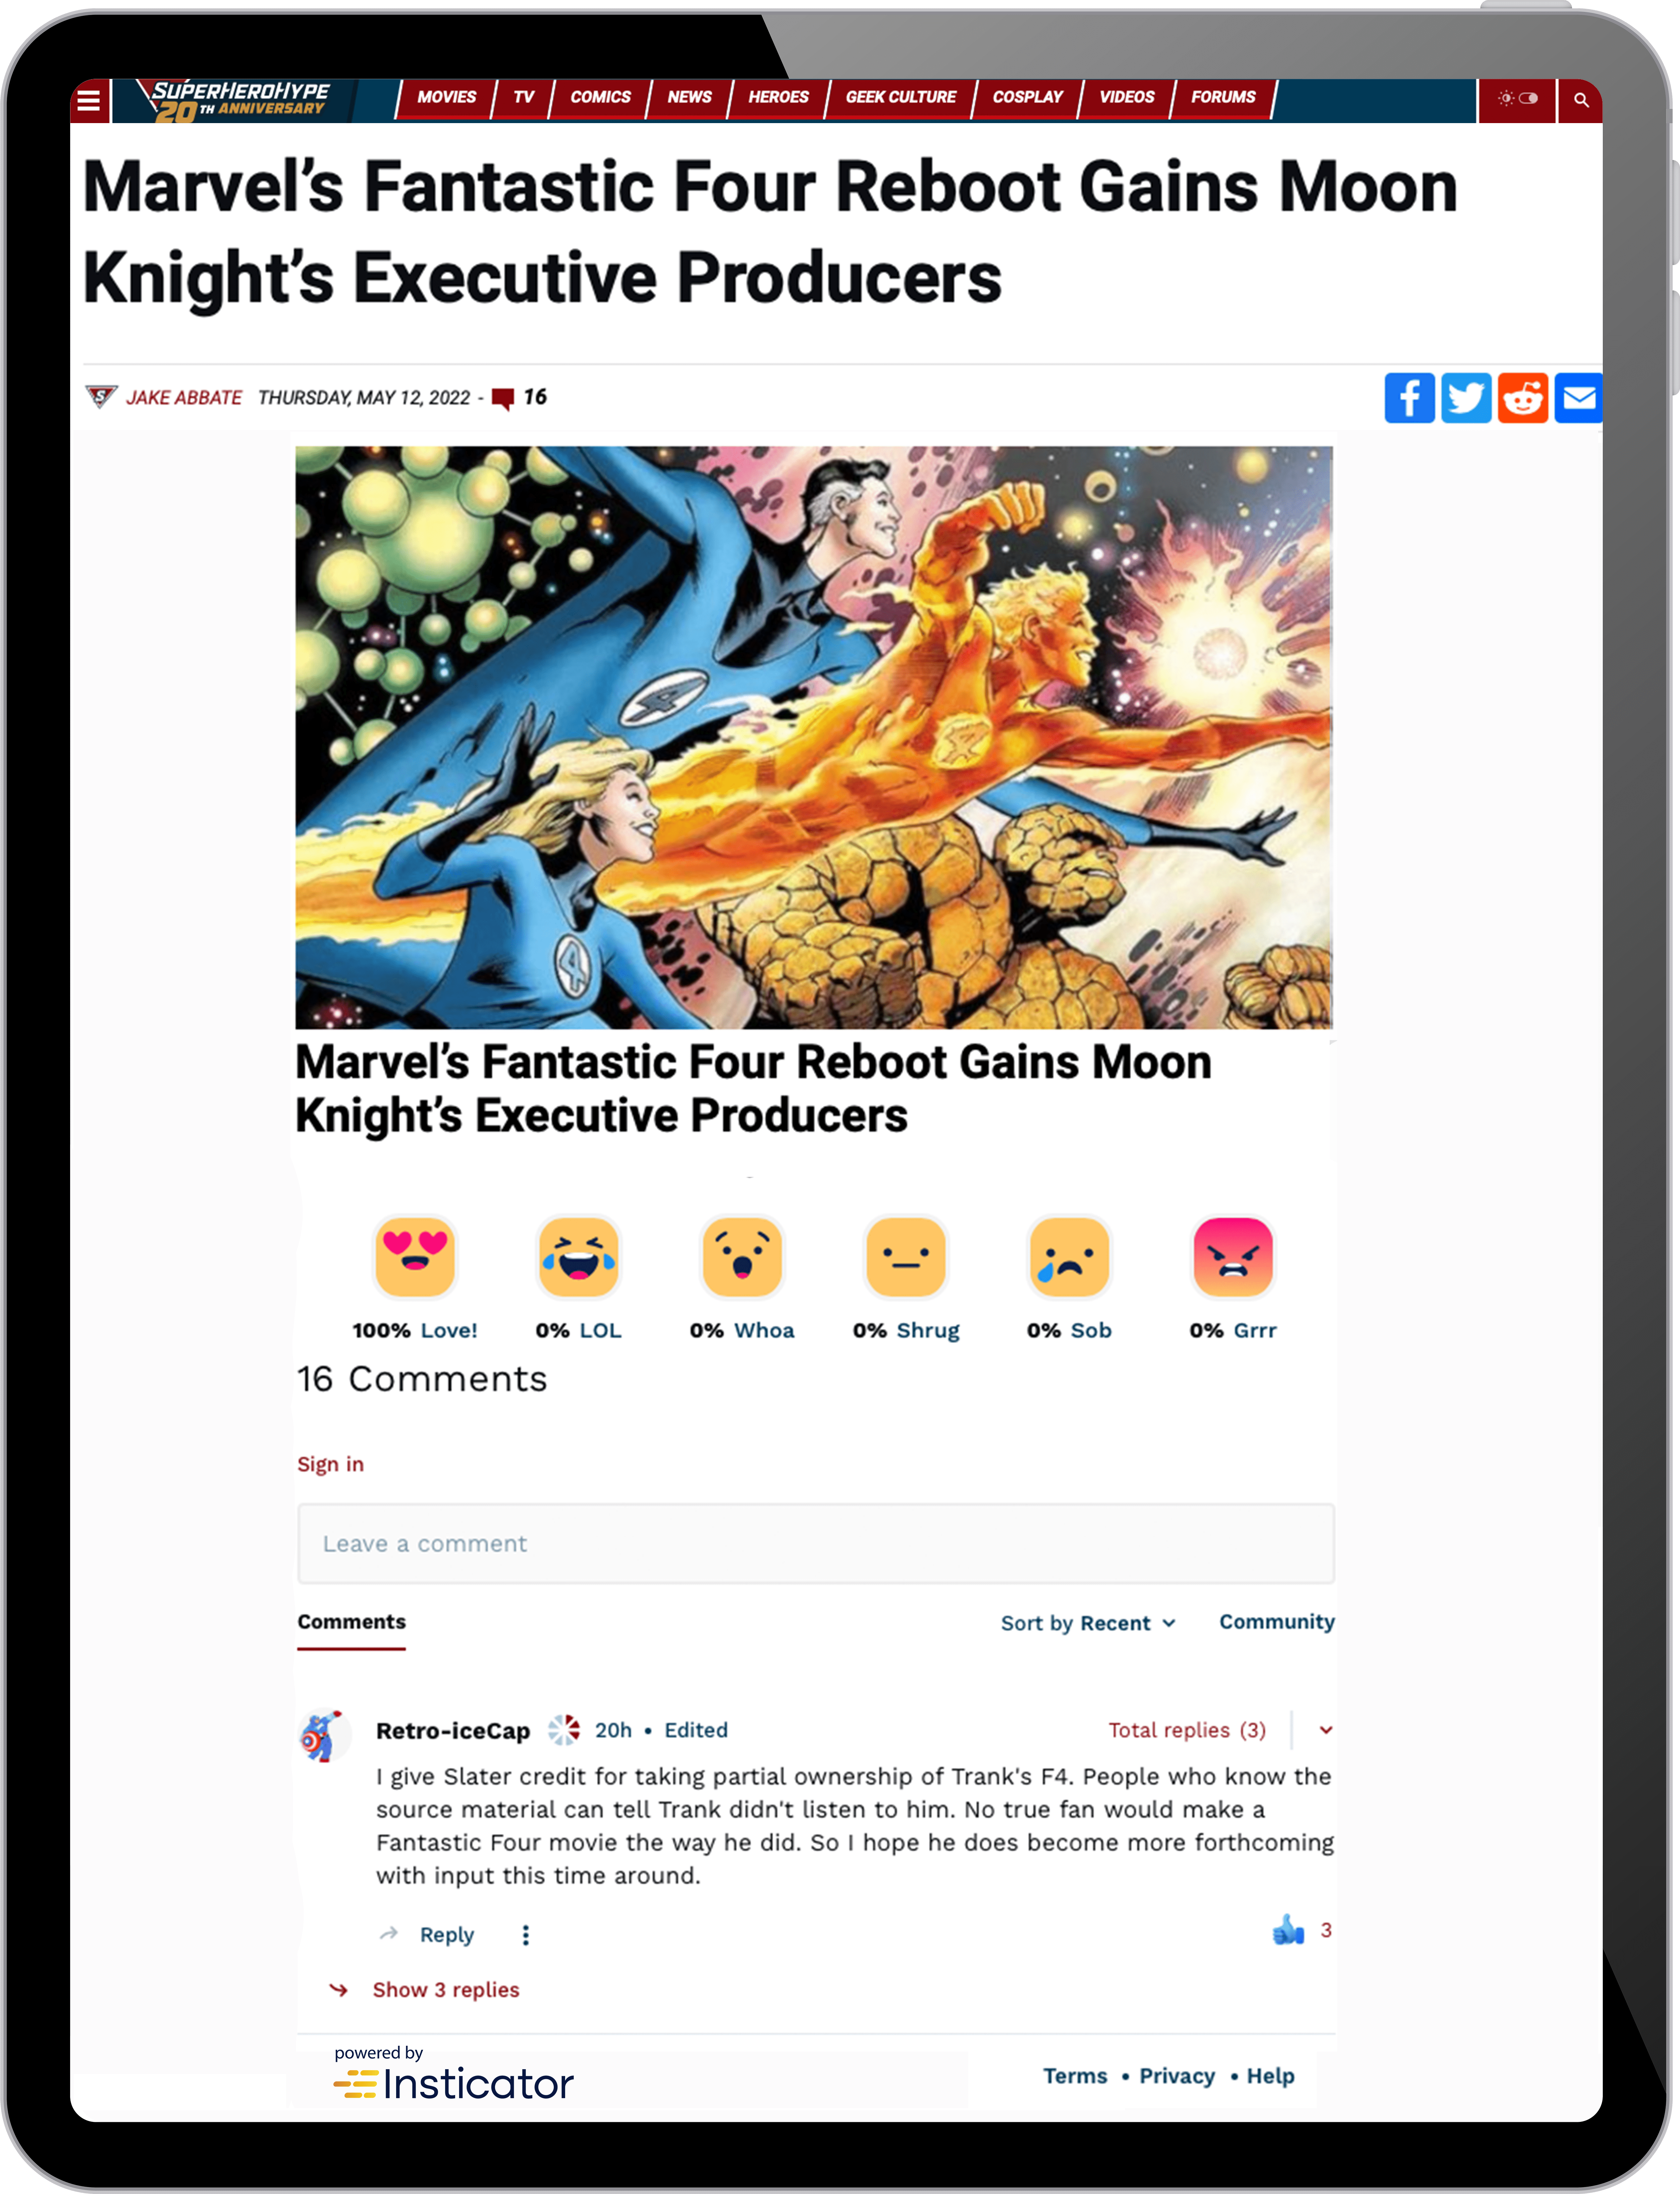1680x2194 pixels.
Task: Click the thumbs up like icon
Action: (x=1288, y=1930)
